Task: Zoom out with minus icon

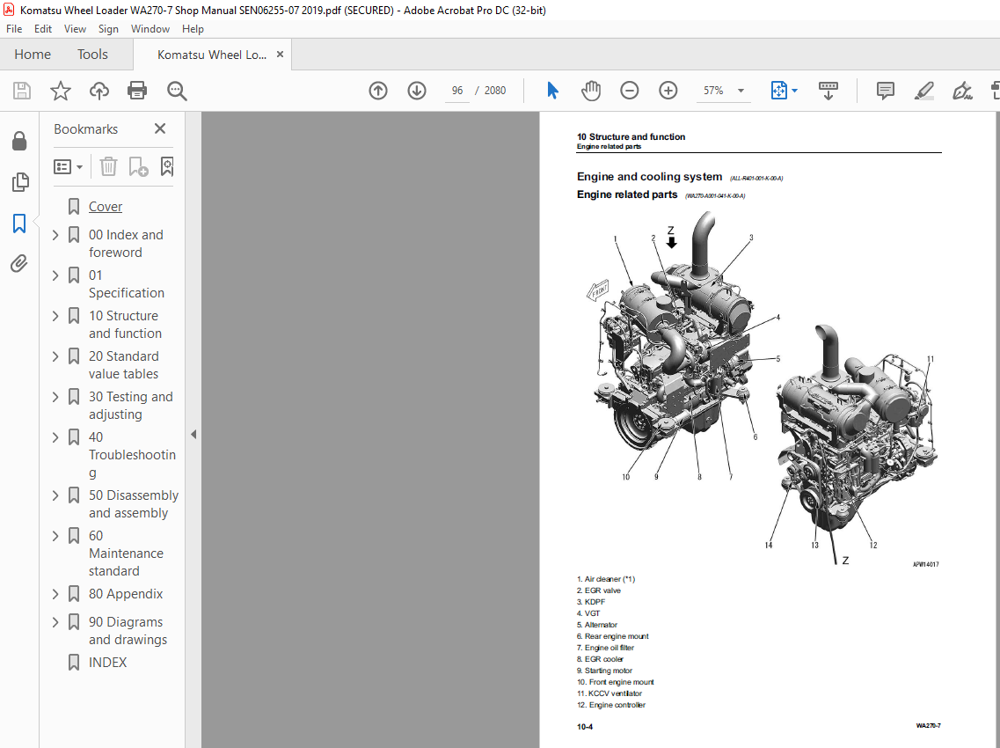Action: [x=630, y=91]
